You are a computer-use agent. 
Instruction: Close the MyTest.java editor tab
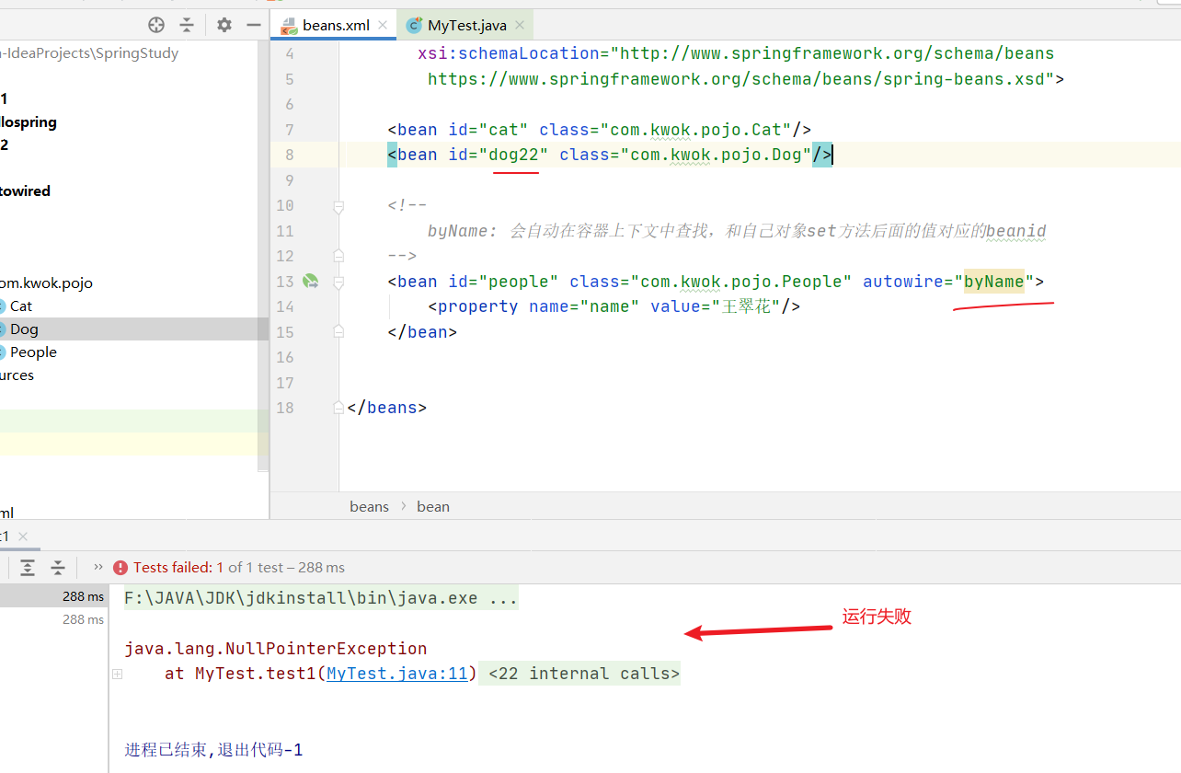coord(521,26)
